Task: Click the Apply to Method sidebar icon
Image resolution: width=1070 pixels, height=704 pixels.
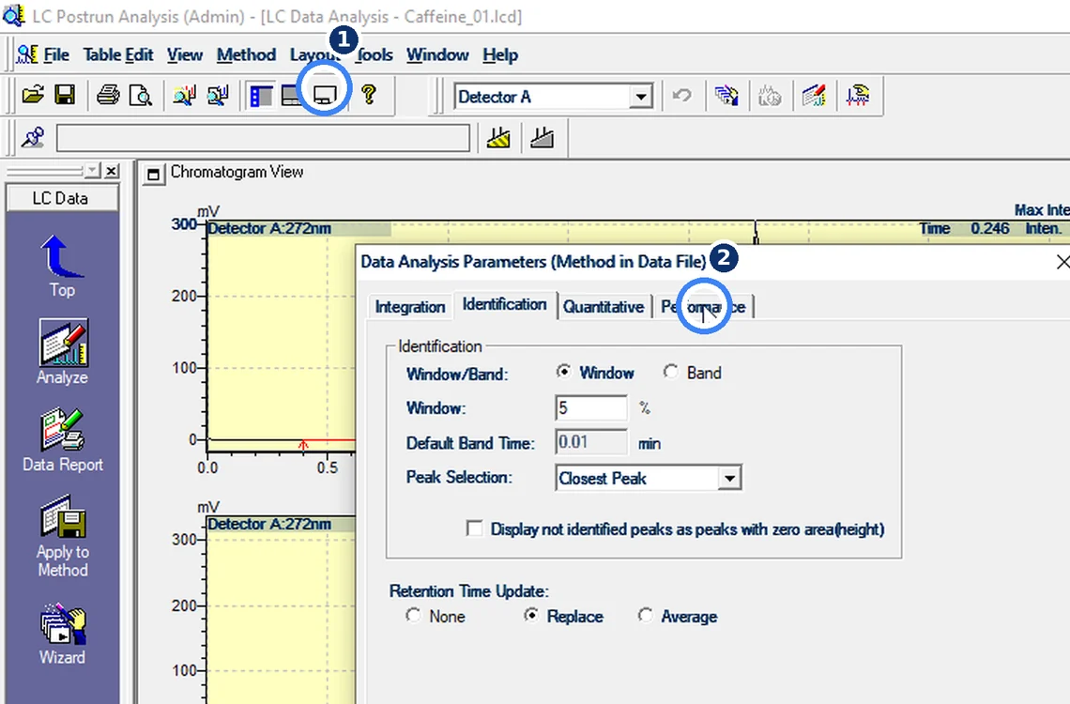Action: [x=62, y=537]
